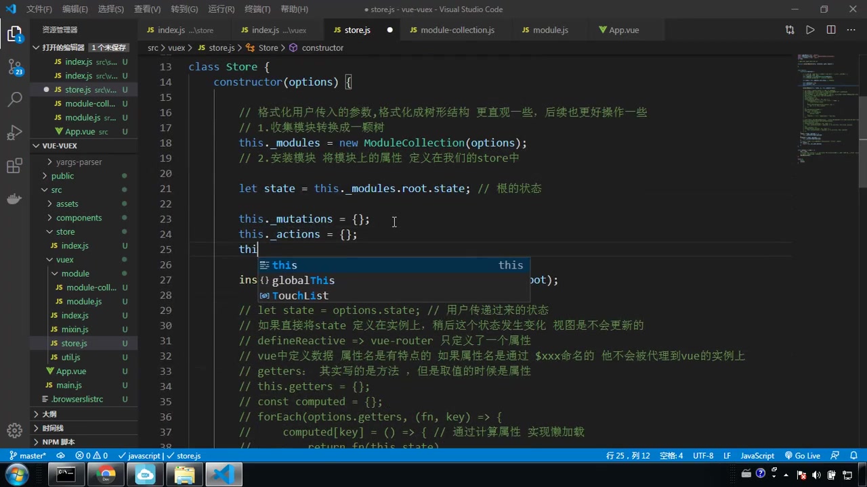Open errors and warnings problems panel
867x487 pixels.
tap(91, 456)
